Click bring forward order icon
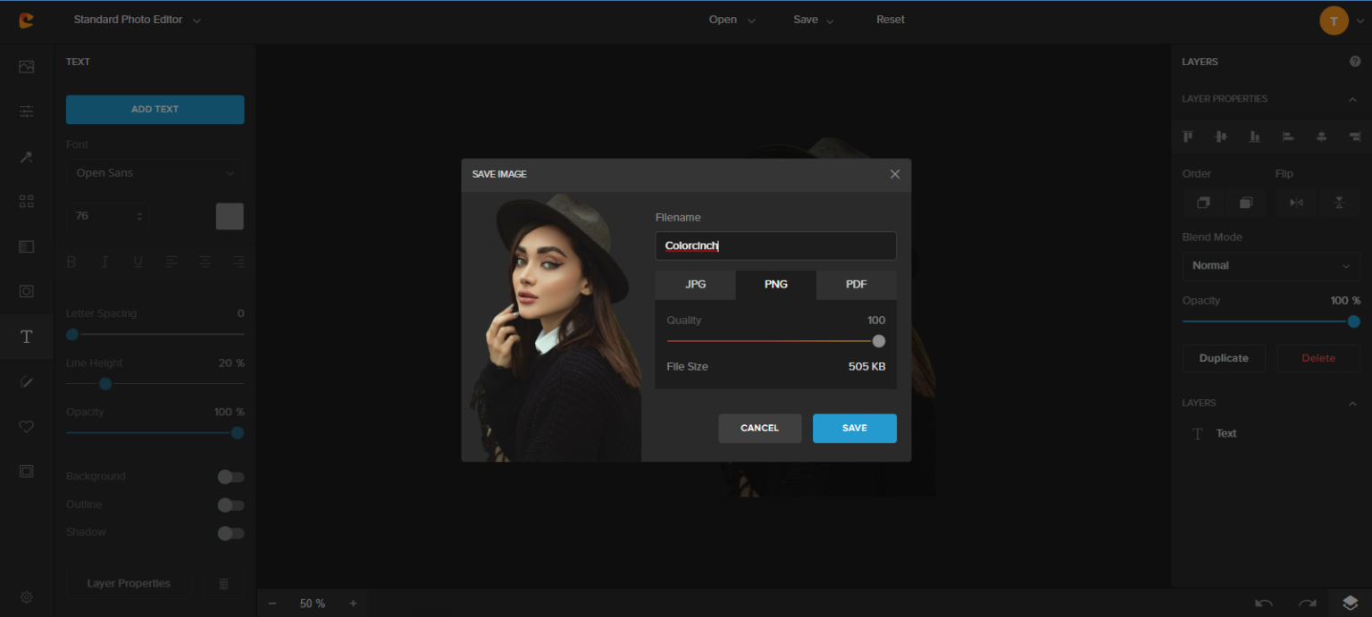The width and height of the screenshot is (1372, 617). point(1203,203)
